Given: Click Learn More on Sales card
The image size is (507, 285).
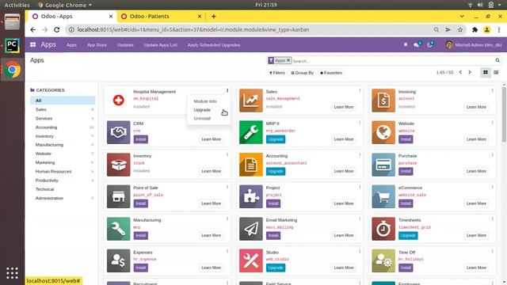Looking at the screenshot, I should 344,107.
